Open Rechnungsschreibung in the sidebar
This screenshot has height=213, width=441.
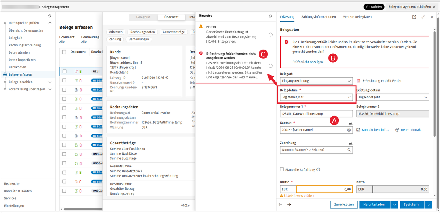click(25, 45)
